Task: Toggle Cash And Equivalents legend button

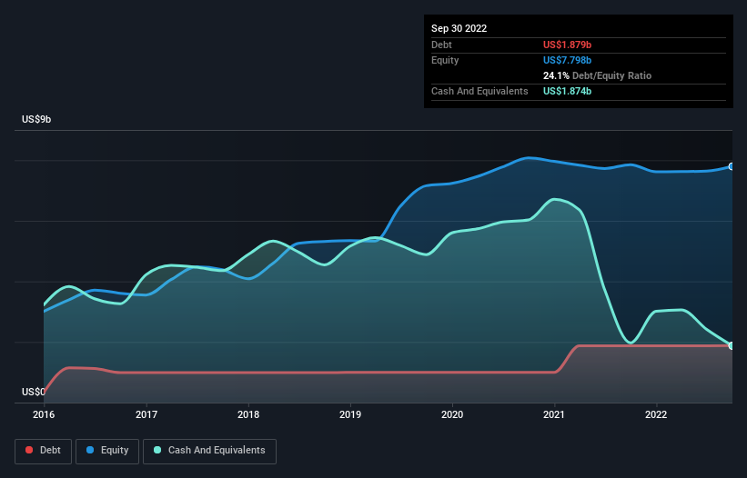Action: point(209,451)
